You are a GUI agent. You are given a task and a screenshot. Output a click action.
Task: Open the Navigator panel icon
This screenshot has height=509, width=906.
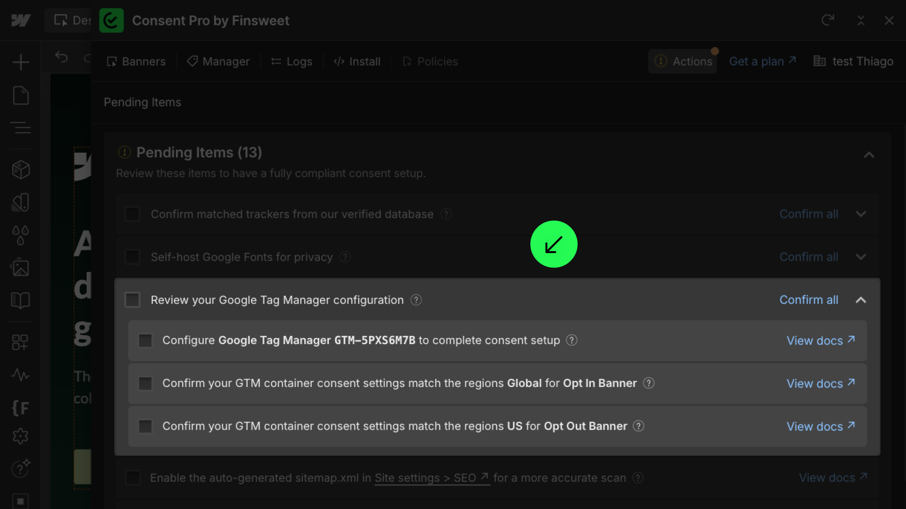tap(20, 128)
